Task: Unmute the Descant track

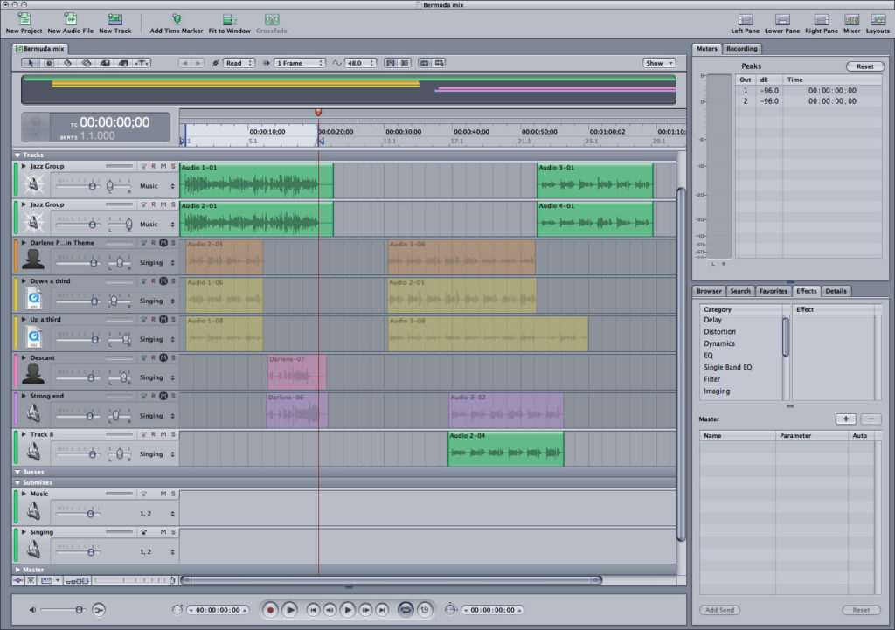Action: coord(163,357)
